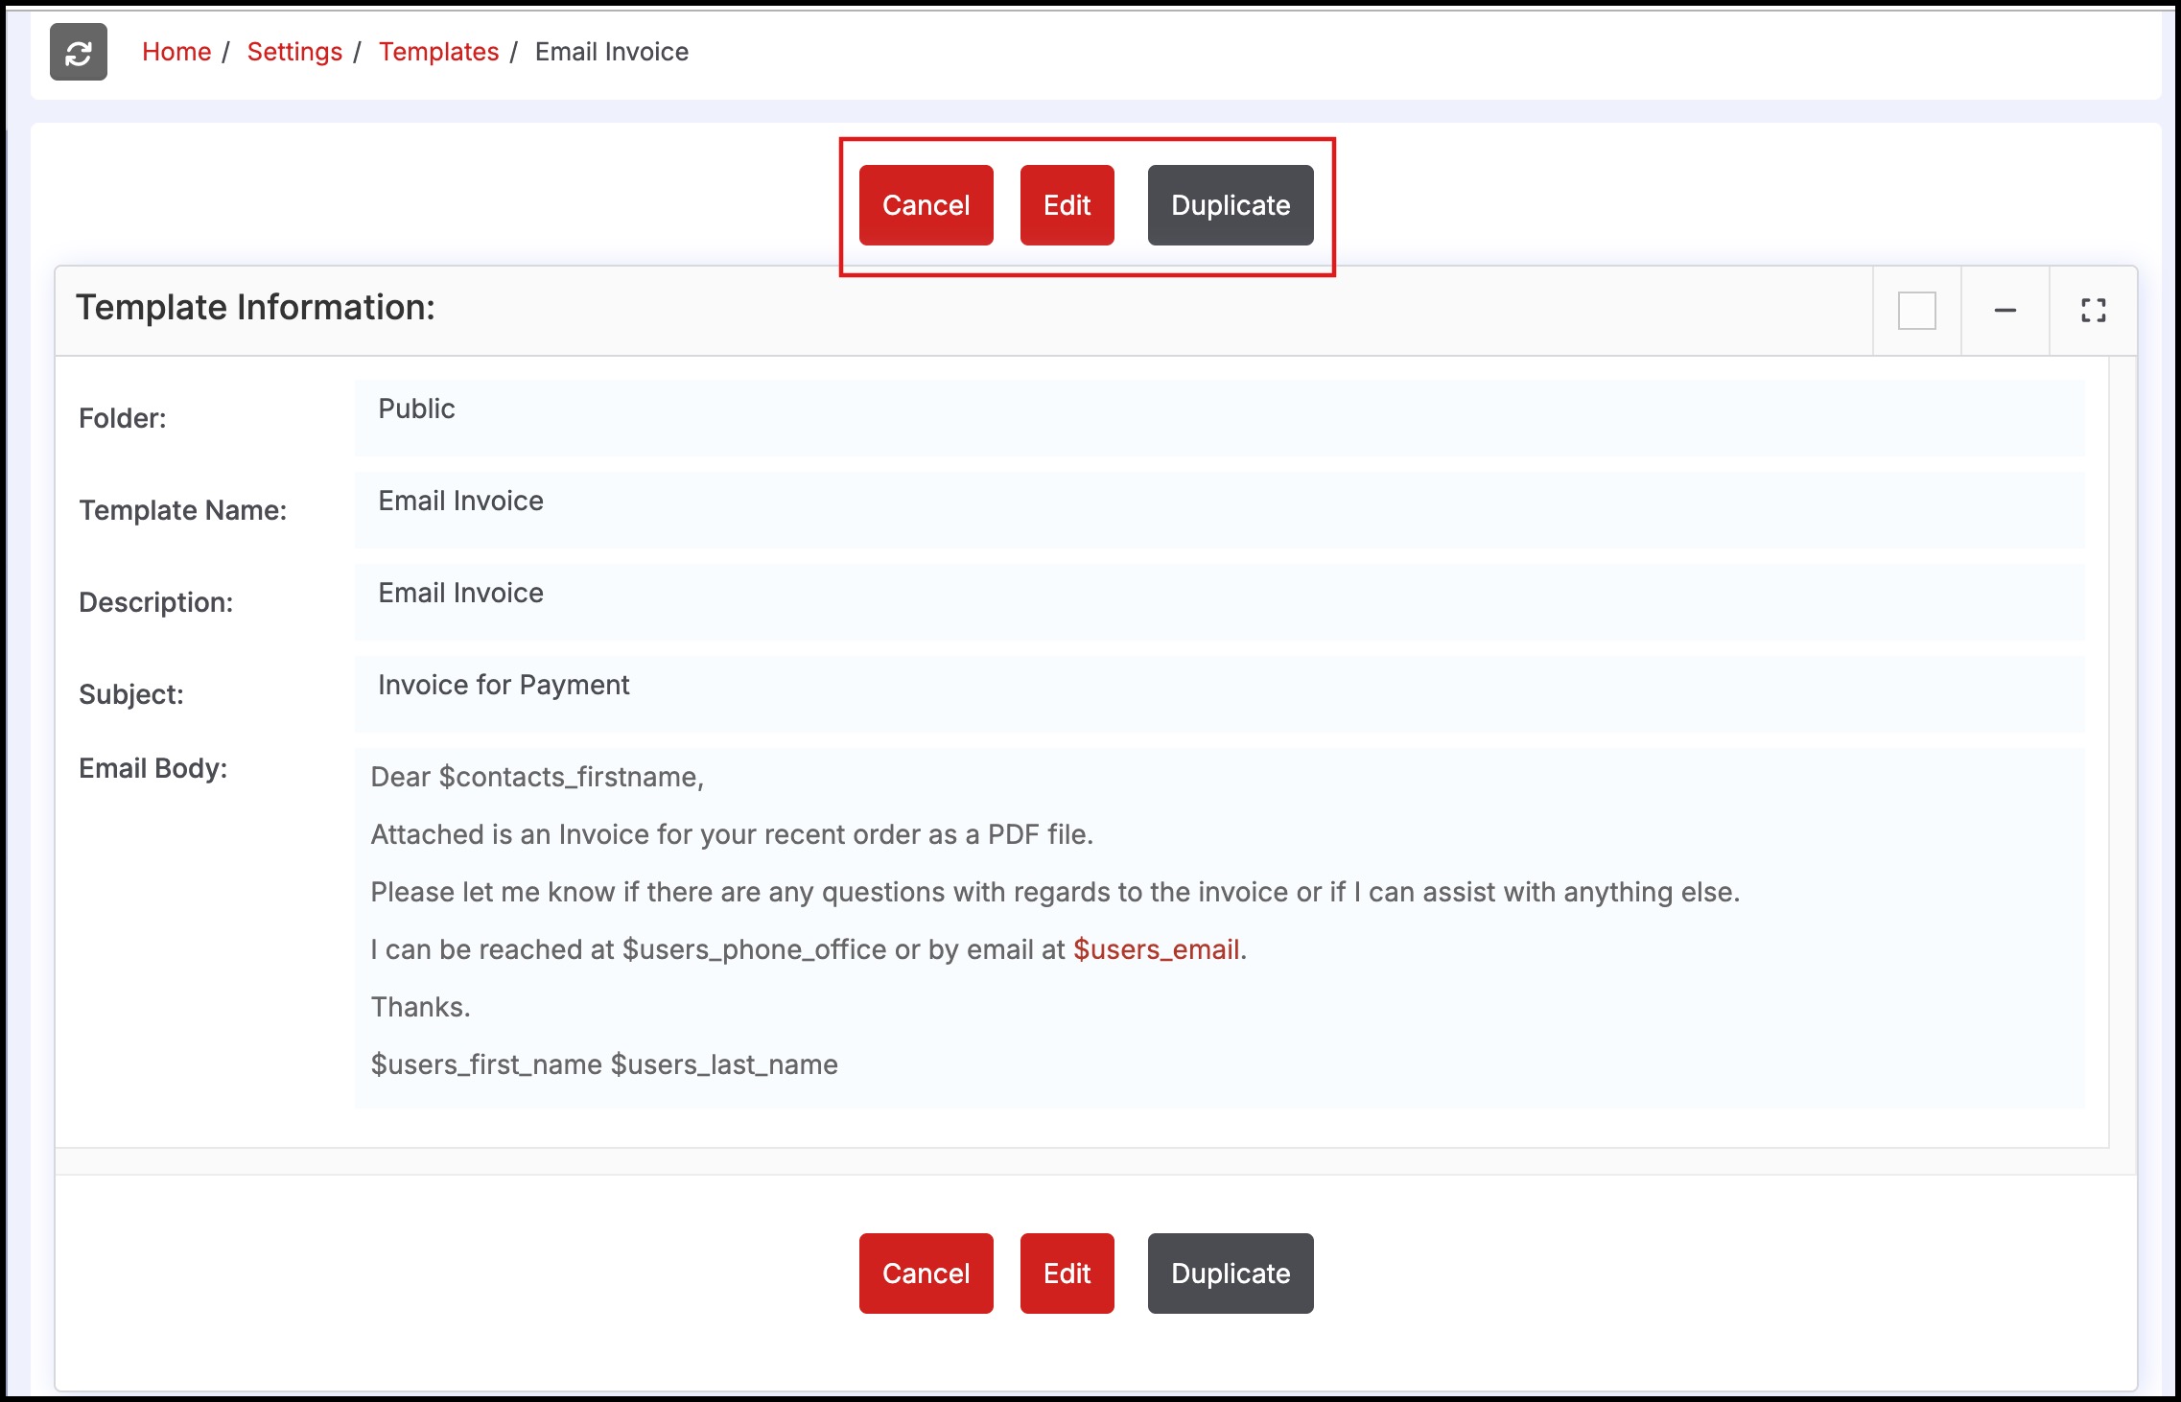Hit the bottom Duplicate button

(1230, 1273)
